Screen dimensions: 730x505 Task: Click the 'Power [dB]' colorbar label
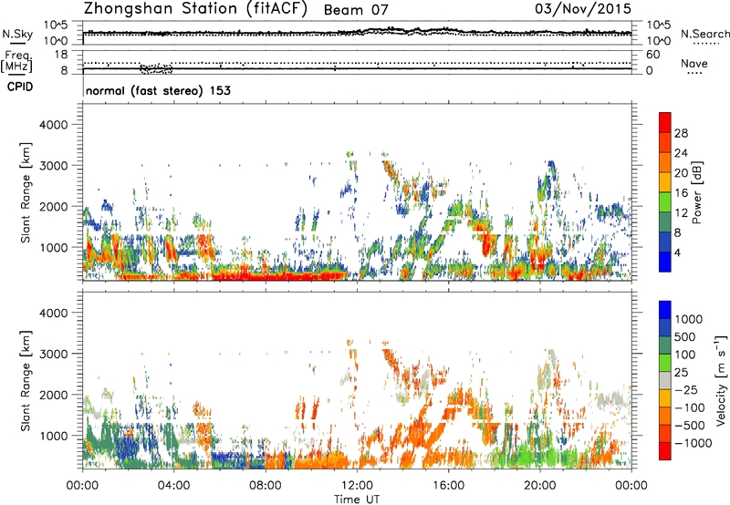click(x=696, y=192)
